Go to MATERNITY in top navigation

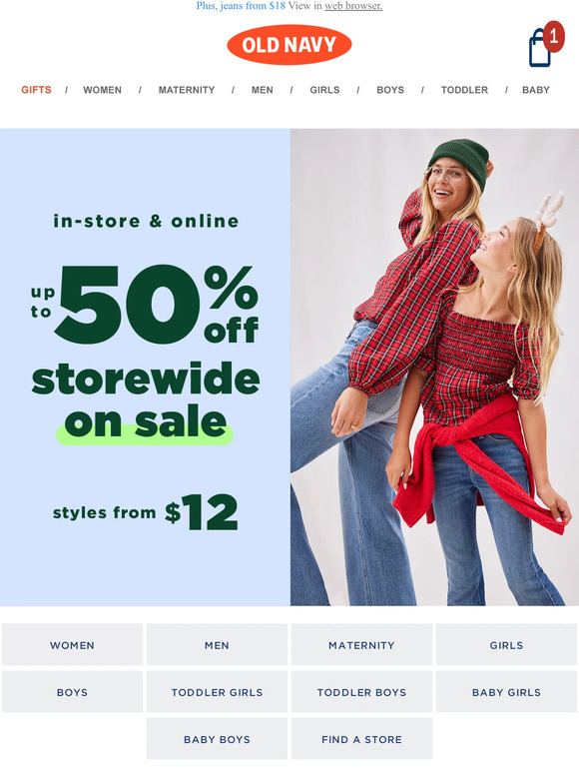click(x=187, y=90)
